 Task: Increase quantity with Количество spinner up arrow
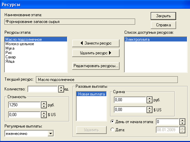click(61, 88)
